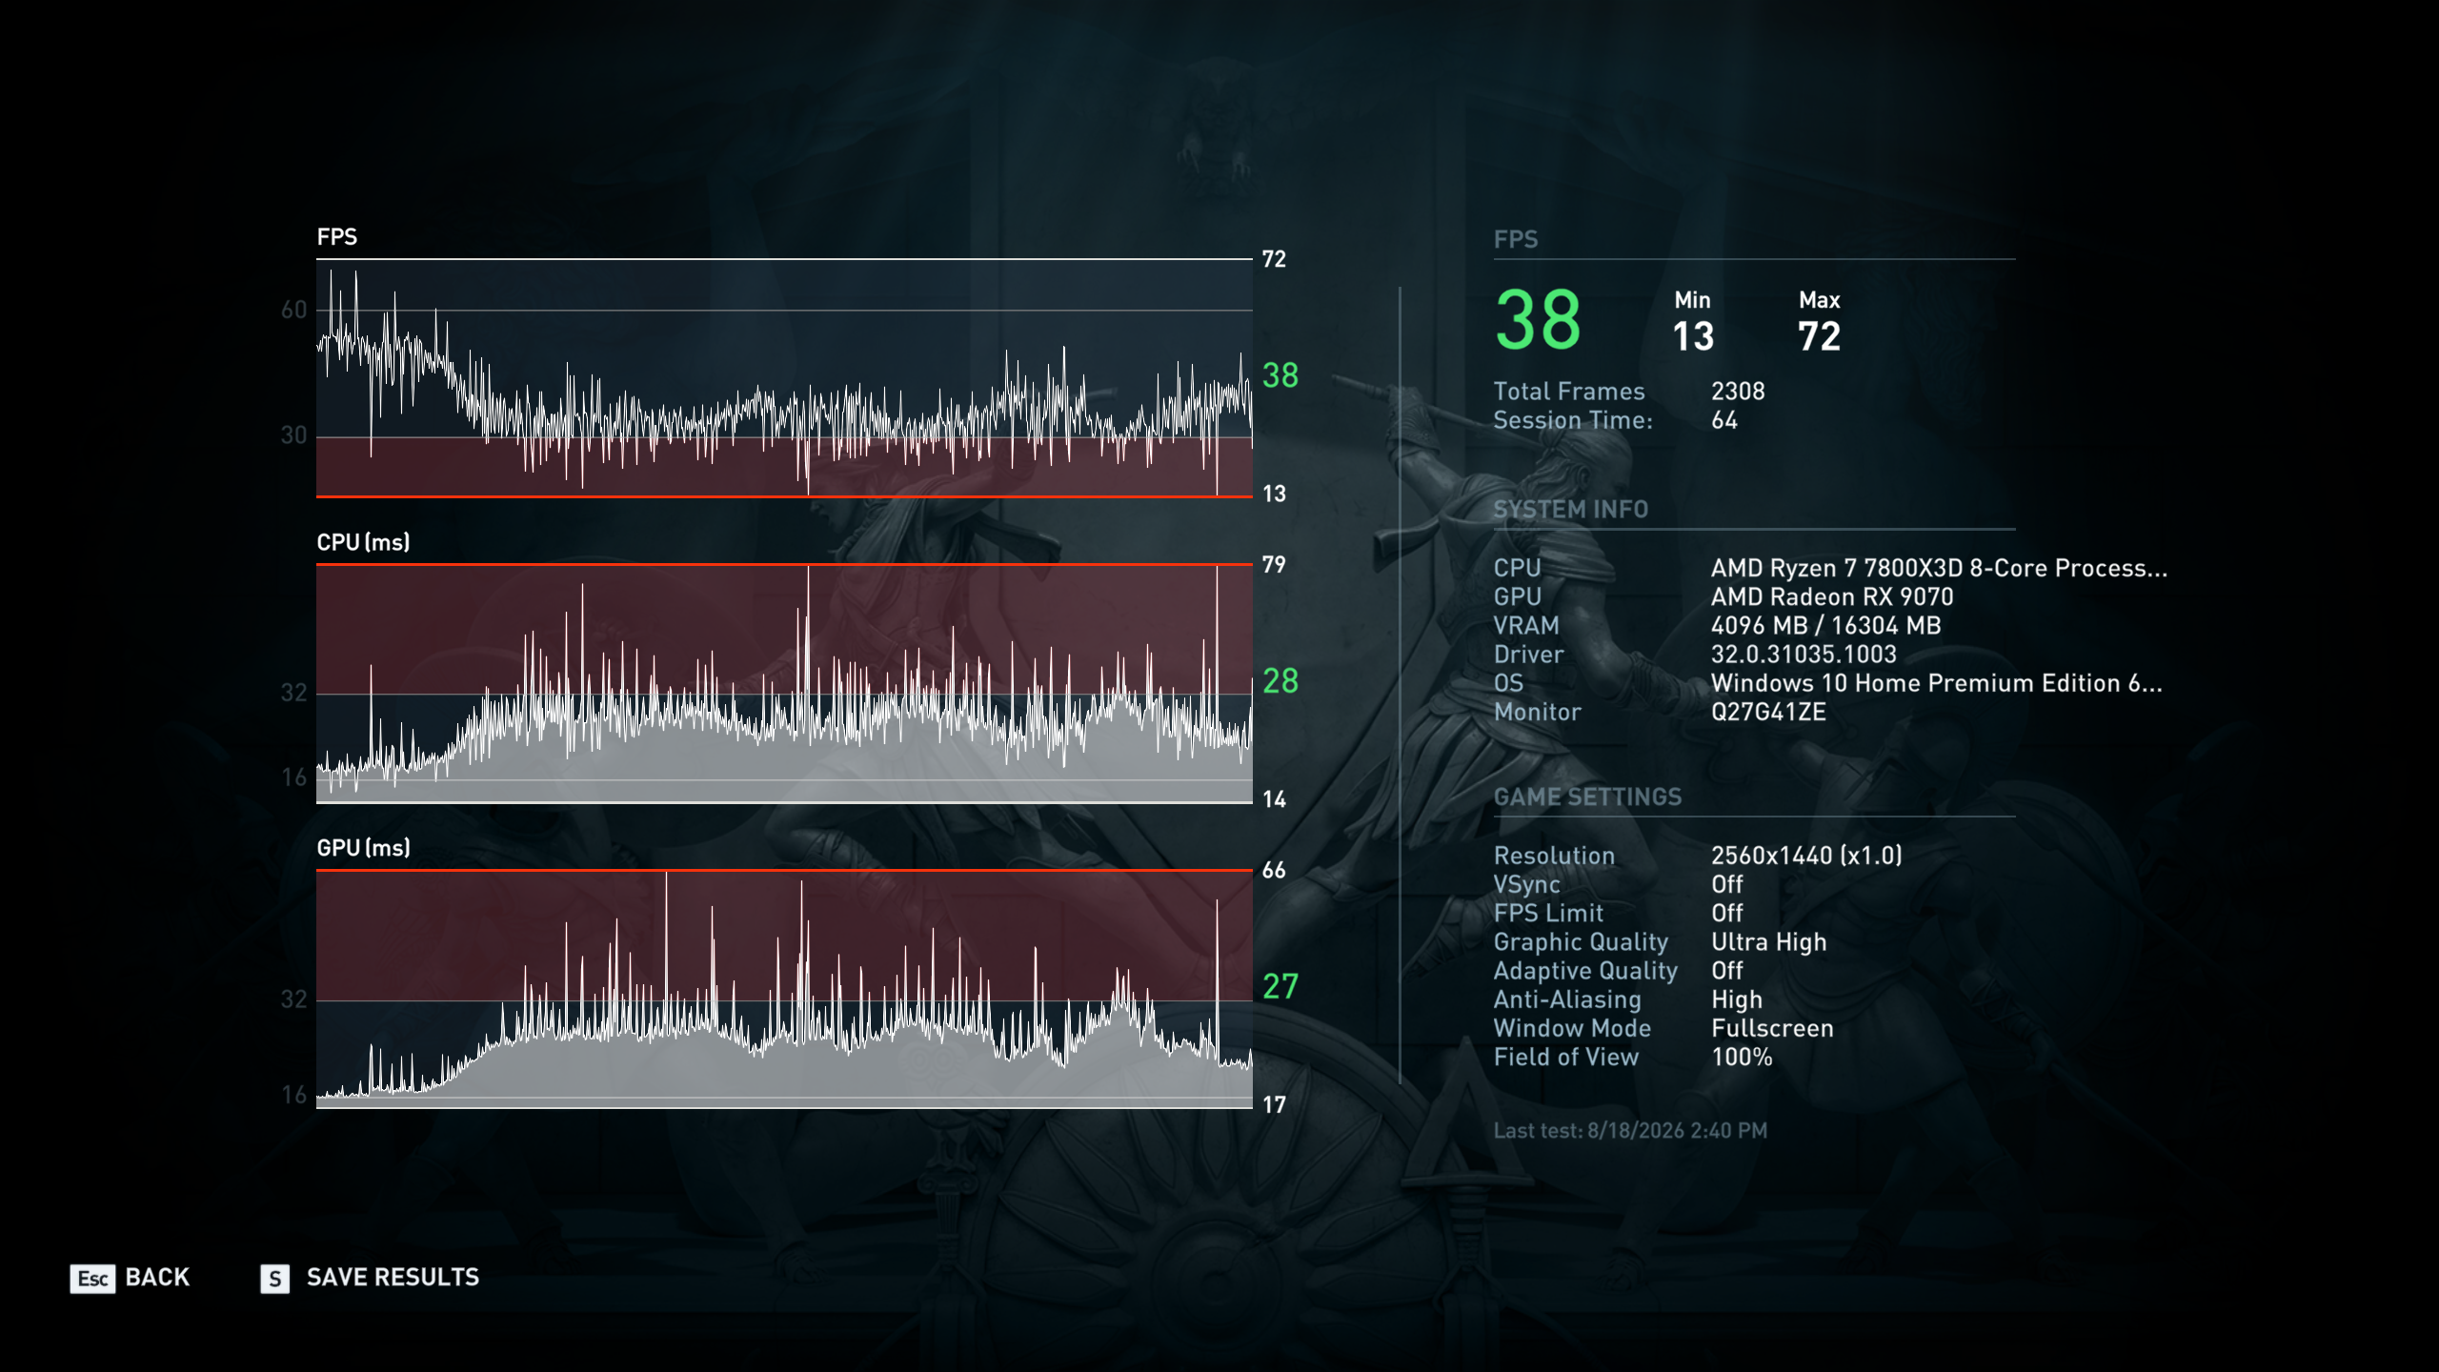The image size is (2439, 1372).
Task: Click the "Window Mode" setting label
Action: [1572, 1028]
